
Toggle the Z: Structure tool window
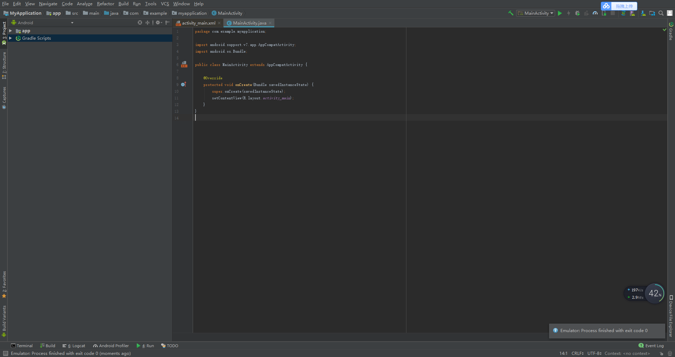[4, 65]
